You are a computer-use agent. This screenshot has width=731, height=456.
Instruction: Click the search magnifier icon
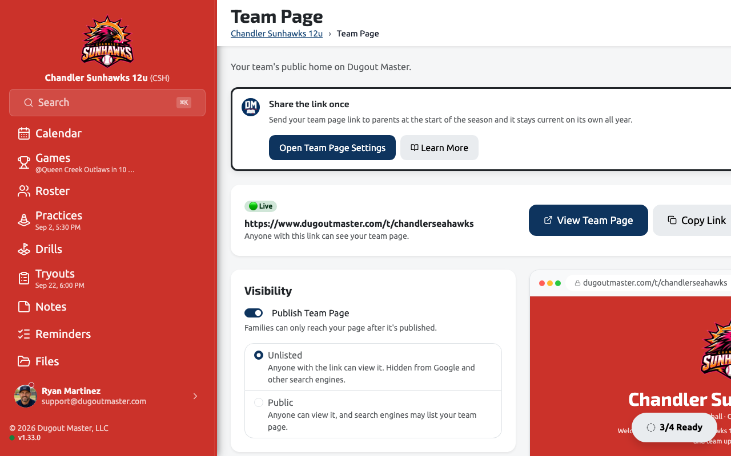point(28,103)
